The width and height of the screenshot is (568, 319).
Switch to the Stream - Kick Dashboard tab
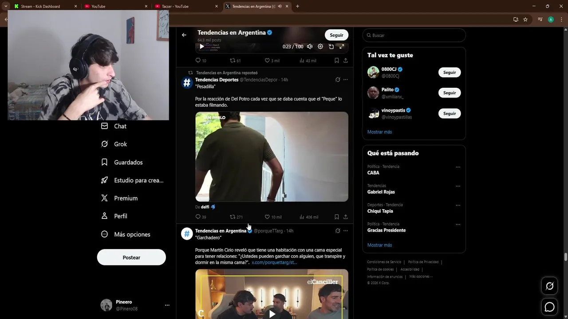coord(45,6)
